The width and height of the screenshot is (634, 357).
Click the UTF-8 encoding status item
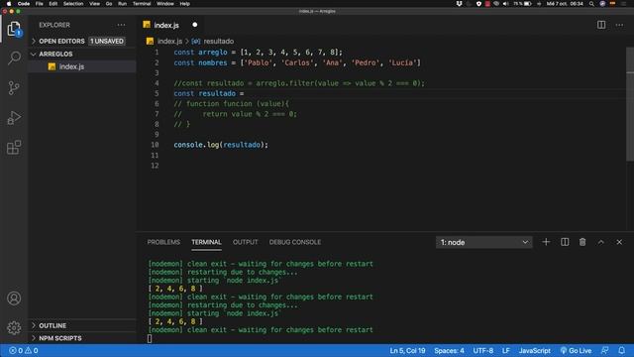click(x=482, y=350)
